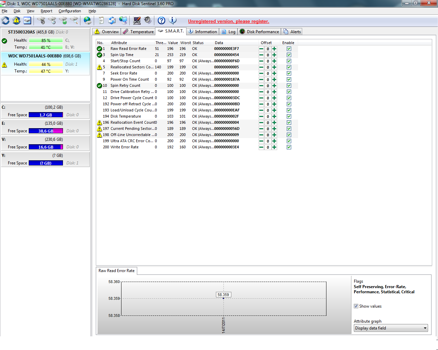This screenshot has width=438, height=350.
Task: Click the disk with green checkmark icon
Action: click(63, 21)
